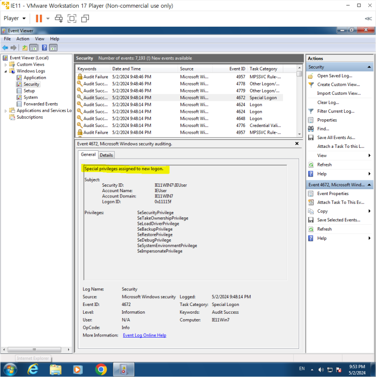
Task: Click Filter Current Log action
Action: coord(336,111)
